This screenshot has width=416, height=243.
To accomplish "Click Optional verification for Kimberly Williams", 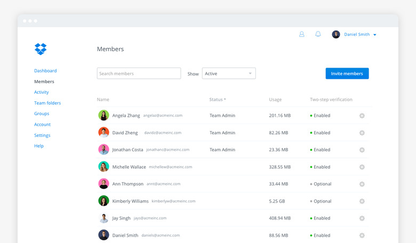I will pyautogui.click(x=321, y=201).
